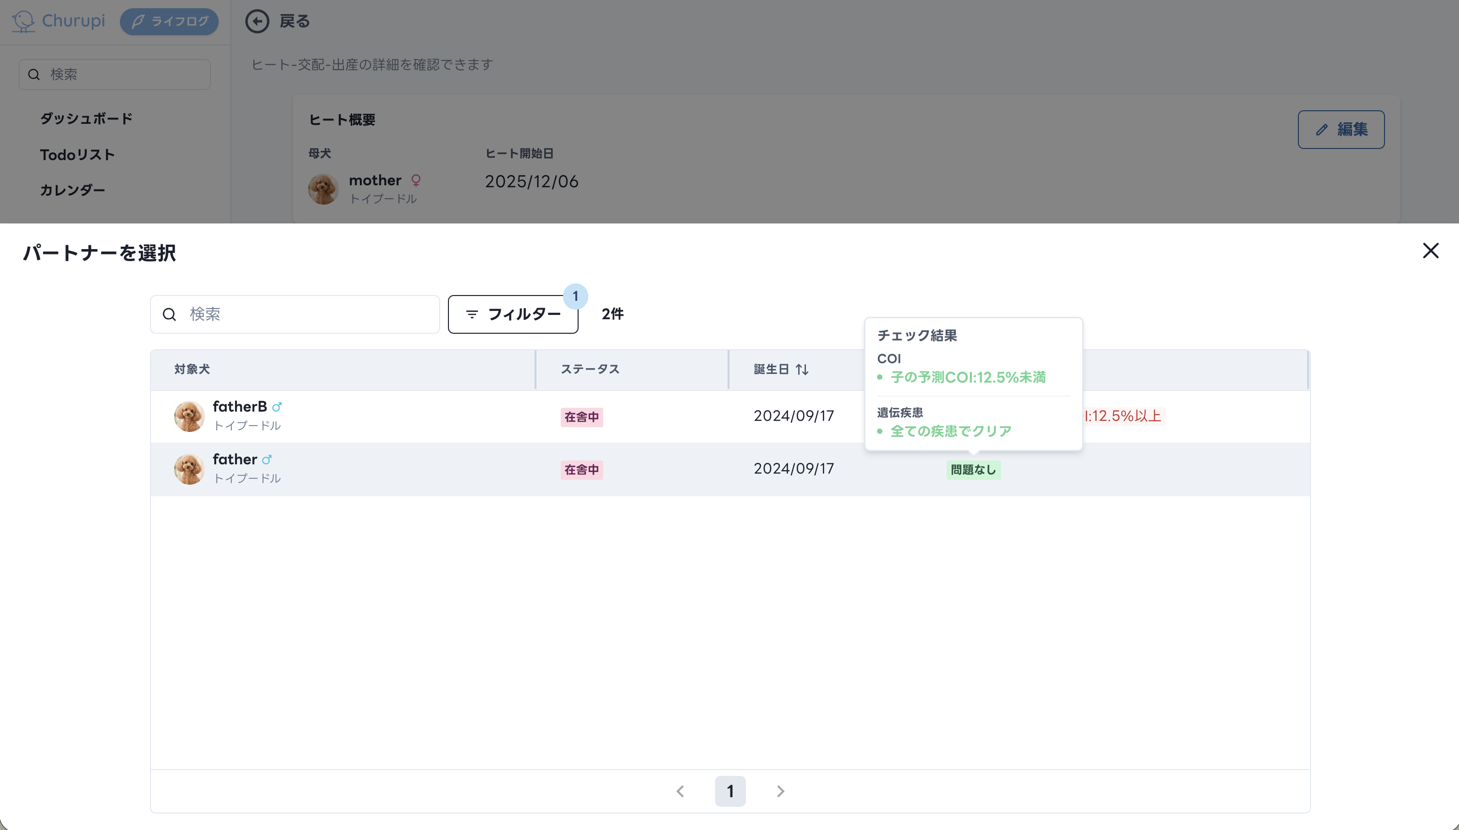Click 在舎中 badge in fatherB row
The image size is (1459, 830).
pyautogui.click(x=581, y=417)
